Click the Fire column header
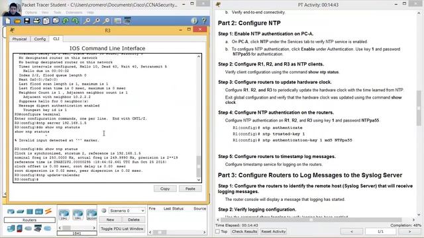Viewport: 424px width, 238px height. pos(152,209)
